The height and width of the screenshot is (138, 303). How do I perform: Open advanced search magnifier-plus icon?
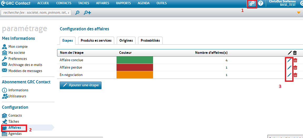tap(87, 13)
